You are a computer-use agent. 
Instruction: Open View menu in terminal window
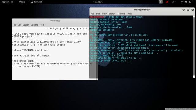(x=104, y=14)
